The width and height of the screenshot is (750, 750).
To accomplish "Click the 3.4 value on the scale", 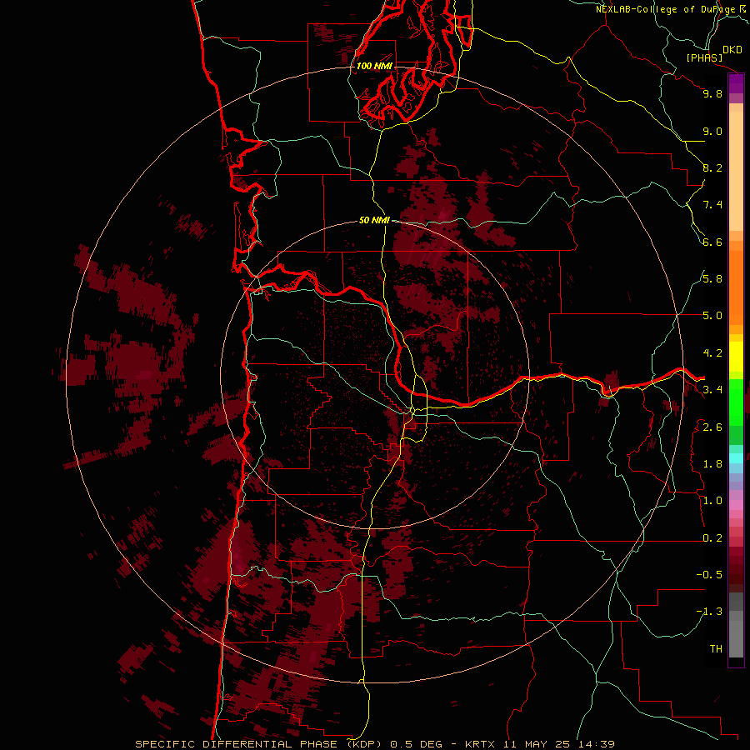I will pyautogui.click(x=712, y=390).
